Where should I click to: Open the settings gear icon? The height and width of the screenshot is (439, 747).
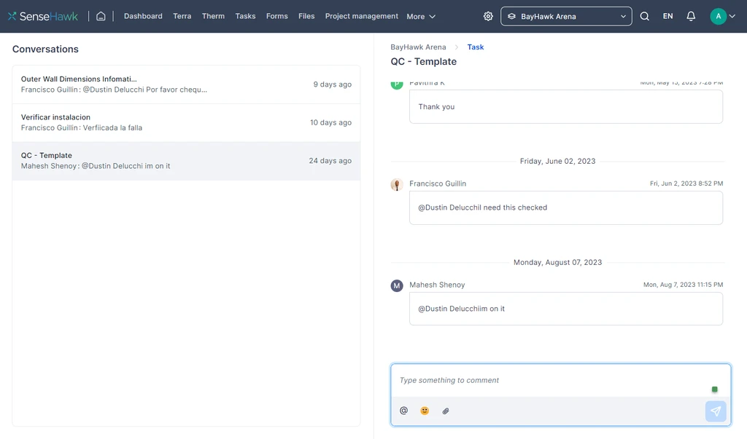[x=488, y=16]
